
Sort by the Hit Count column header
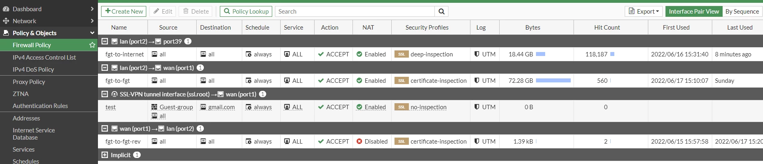click(x=607, y=27)
